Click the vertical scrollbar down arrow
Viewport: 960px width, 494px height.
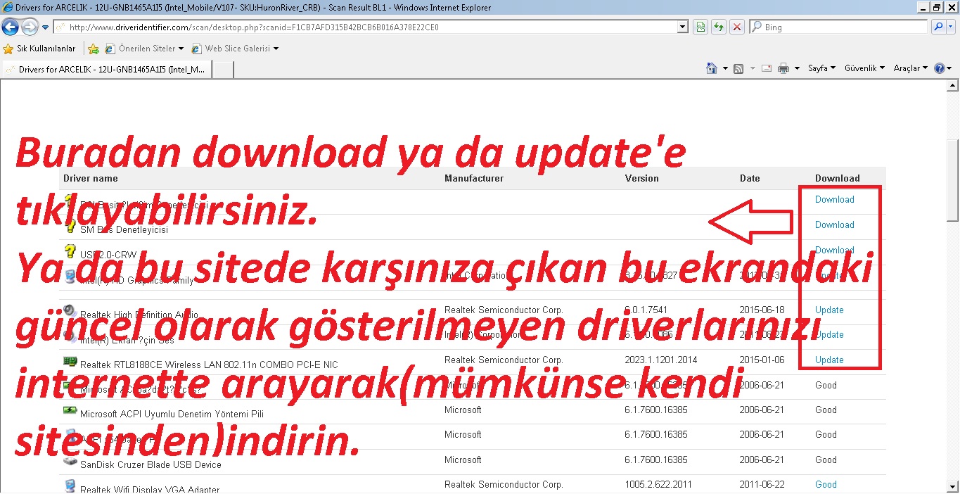953,487
